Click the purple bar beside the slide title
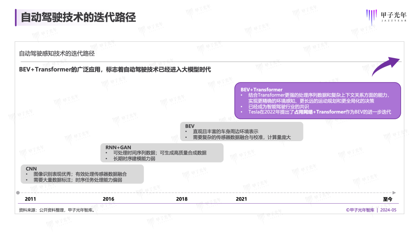 tap(16, 17)
